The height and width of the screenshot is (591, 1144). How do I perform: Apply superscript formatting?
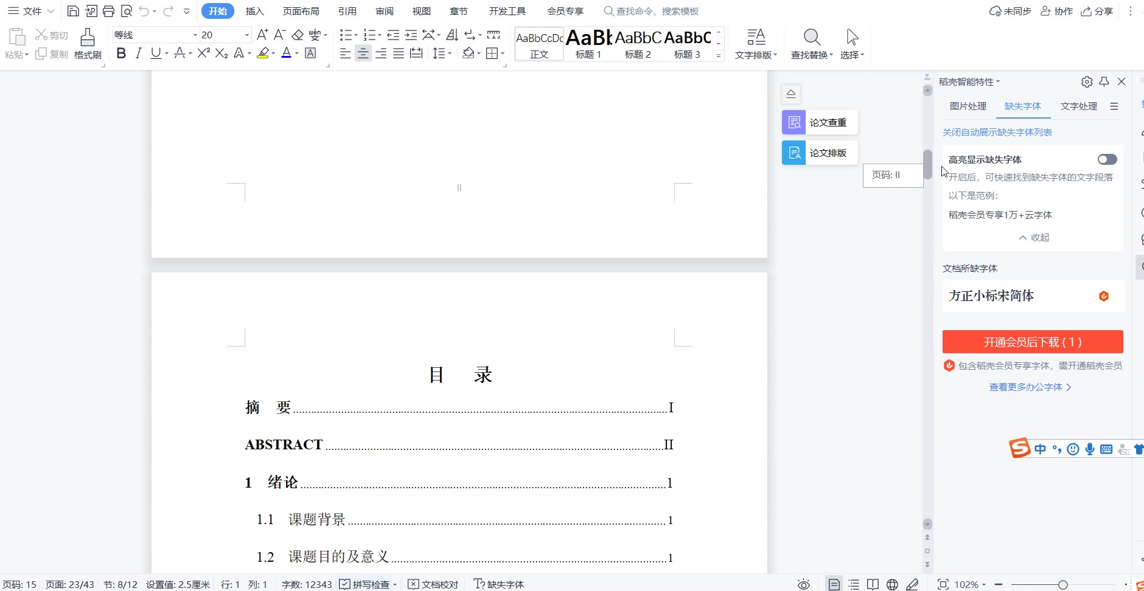coord(204,54)
